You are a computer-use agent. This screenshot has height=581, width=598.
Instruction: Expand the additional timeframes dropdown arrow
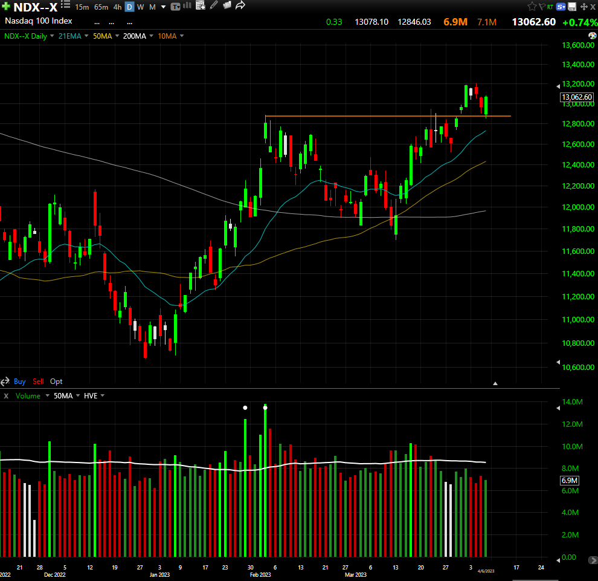pos(163,7)
